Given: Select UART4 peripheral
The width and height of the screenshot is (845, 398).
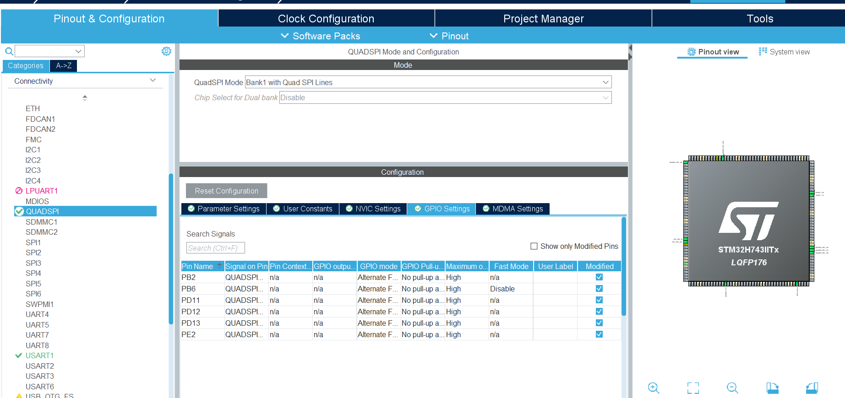Looking at the screenshot, I should coord(37,314).
